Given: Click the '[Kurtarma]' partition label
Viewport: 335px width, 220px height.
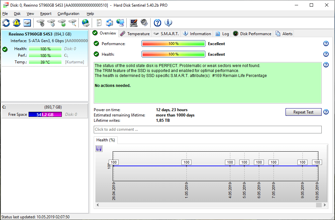Looking at the screenshot, I should [x=74, y=62].
